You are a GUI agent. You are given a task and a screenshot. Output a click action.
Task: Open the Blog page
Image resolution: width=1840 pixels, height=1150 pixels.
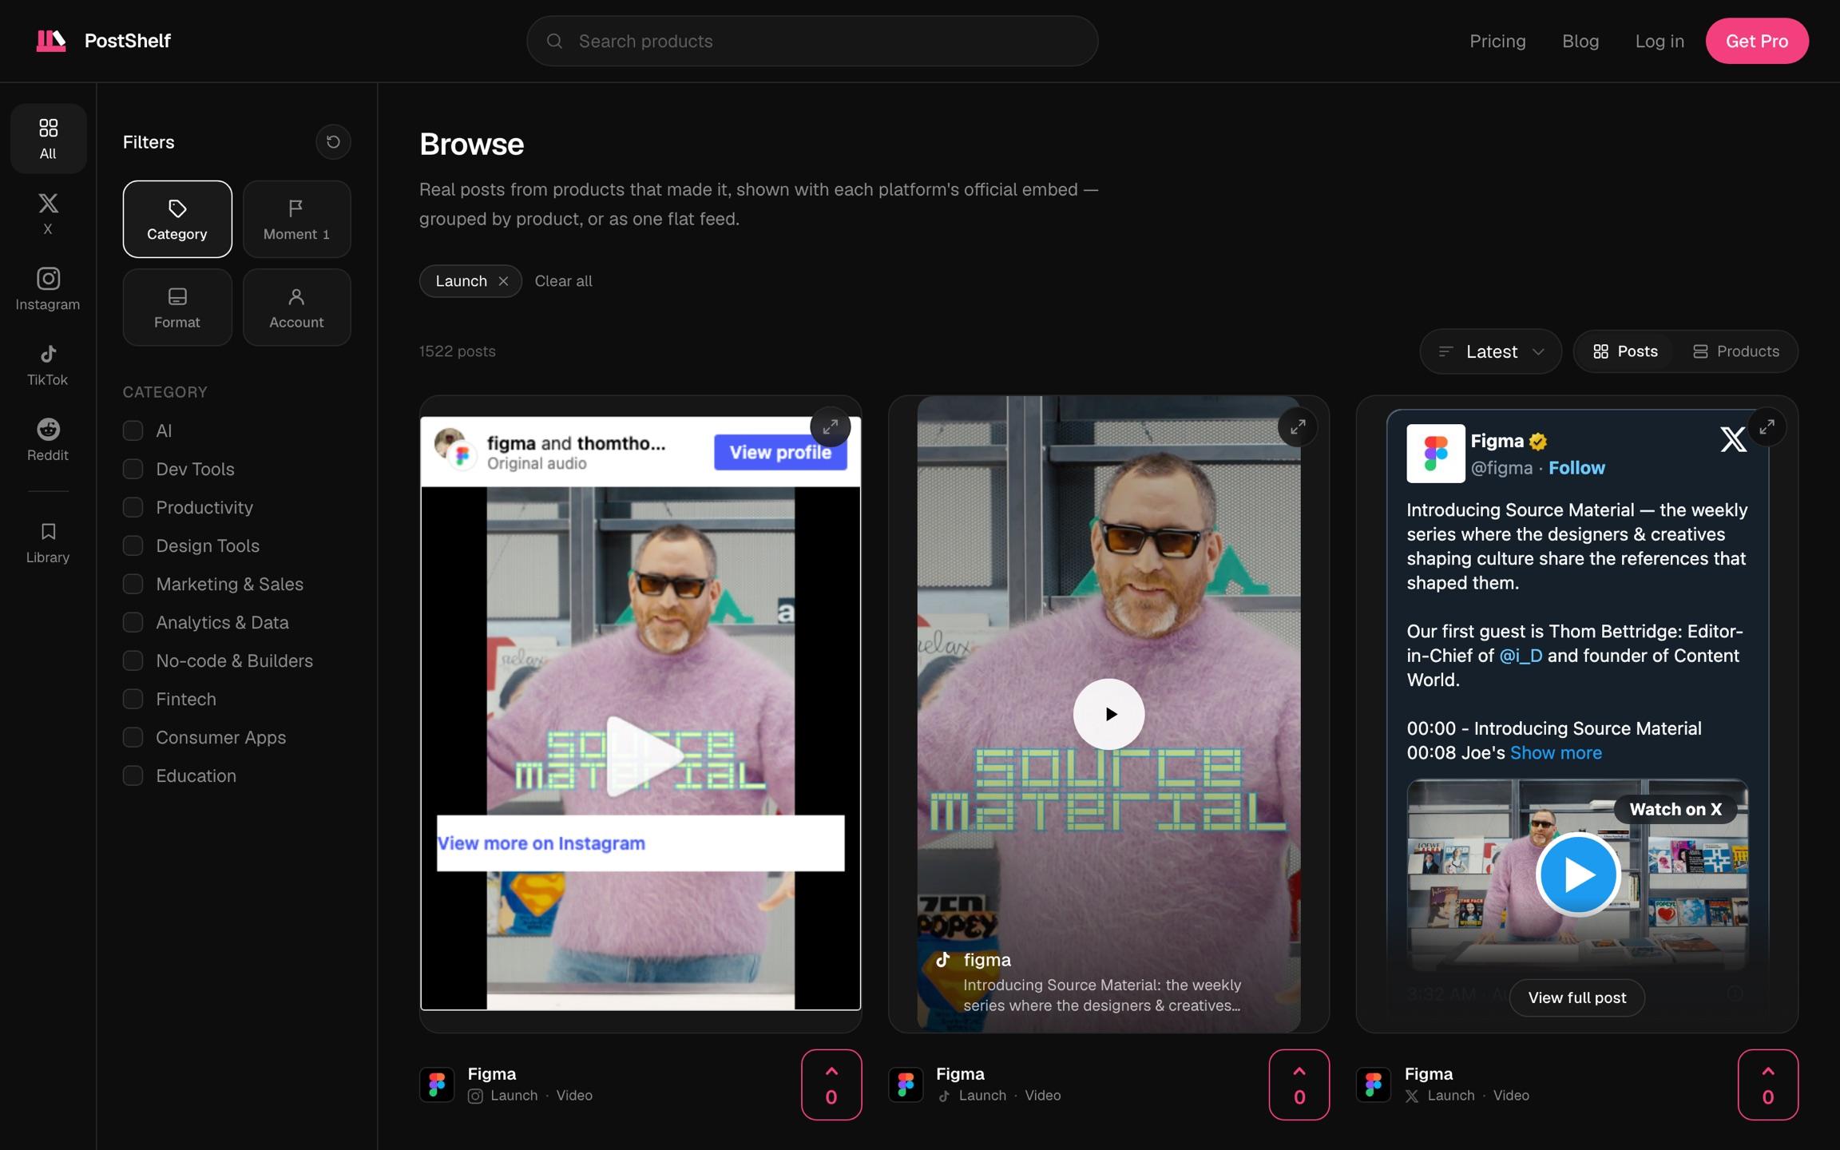click(x=1580, y=41)
